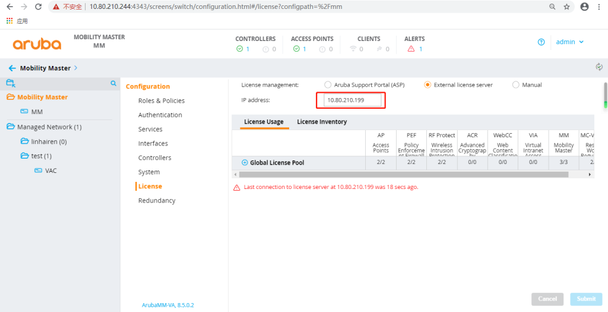Open License configuration item
Screen dimensions: 608x312
click(x=150, y=186)
